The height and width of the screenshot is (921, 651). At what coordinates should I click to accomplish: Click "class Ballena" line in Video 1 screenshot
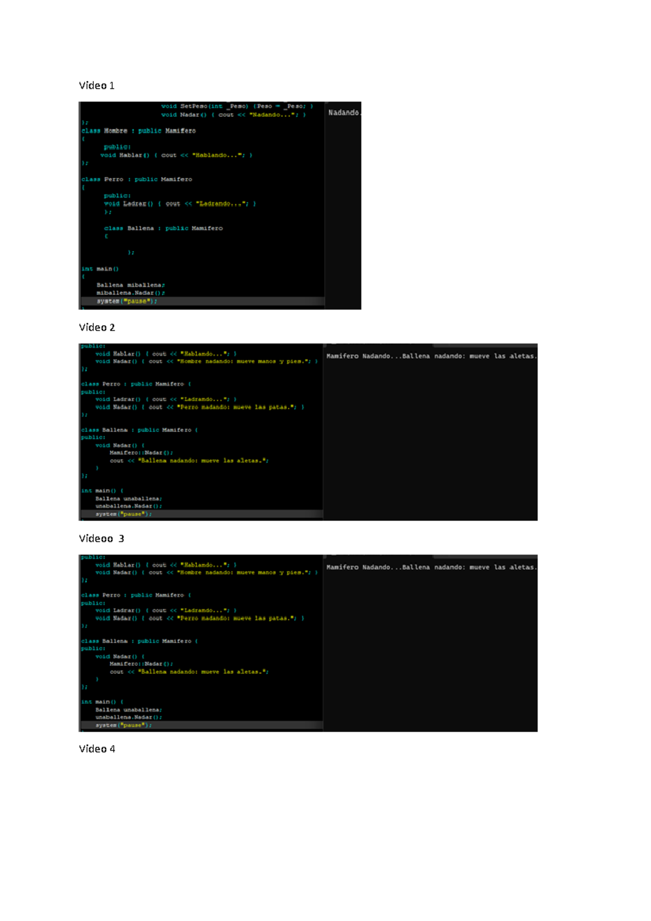click(163, 228)
